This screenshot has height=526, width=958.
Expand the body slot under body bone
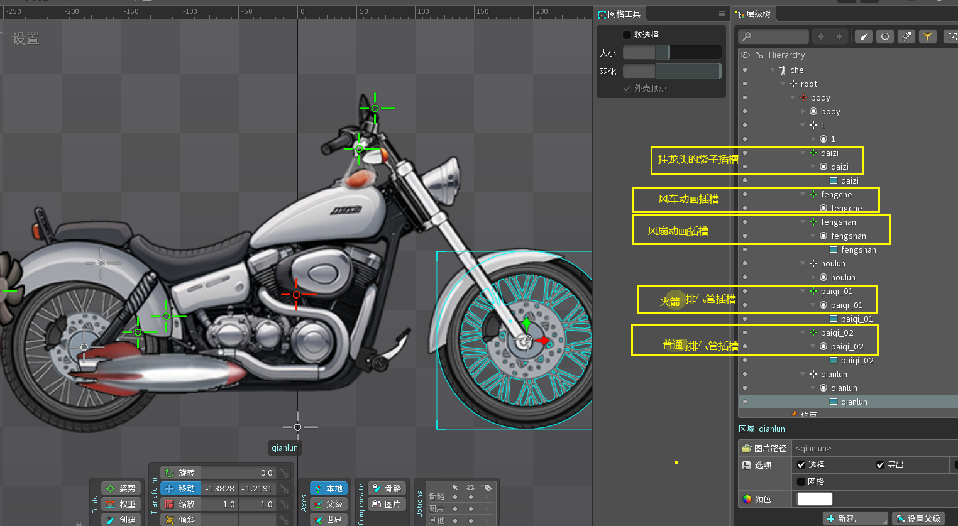(803, 111)
